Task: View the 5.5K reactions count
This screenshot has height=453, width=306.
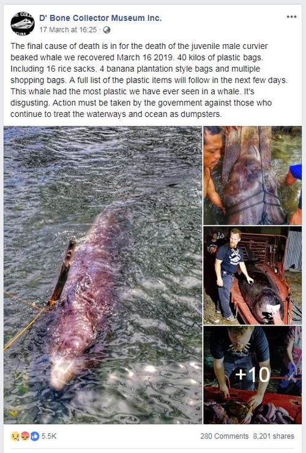Action: coord(49,436)
